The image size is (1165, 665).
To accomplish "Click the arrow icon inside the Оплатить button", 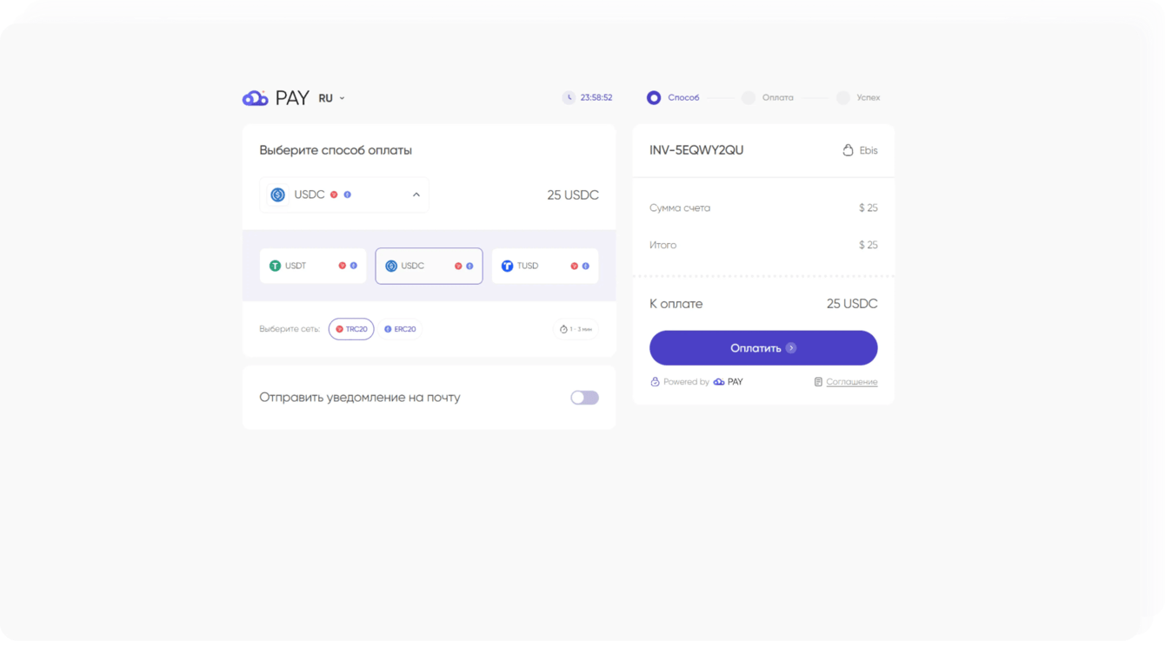I will (x=791, y=348).
